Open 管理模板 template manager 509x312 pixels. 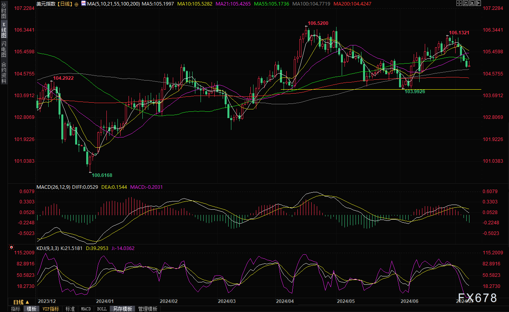[148, 309]
